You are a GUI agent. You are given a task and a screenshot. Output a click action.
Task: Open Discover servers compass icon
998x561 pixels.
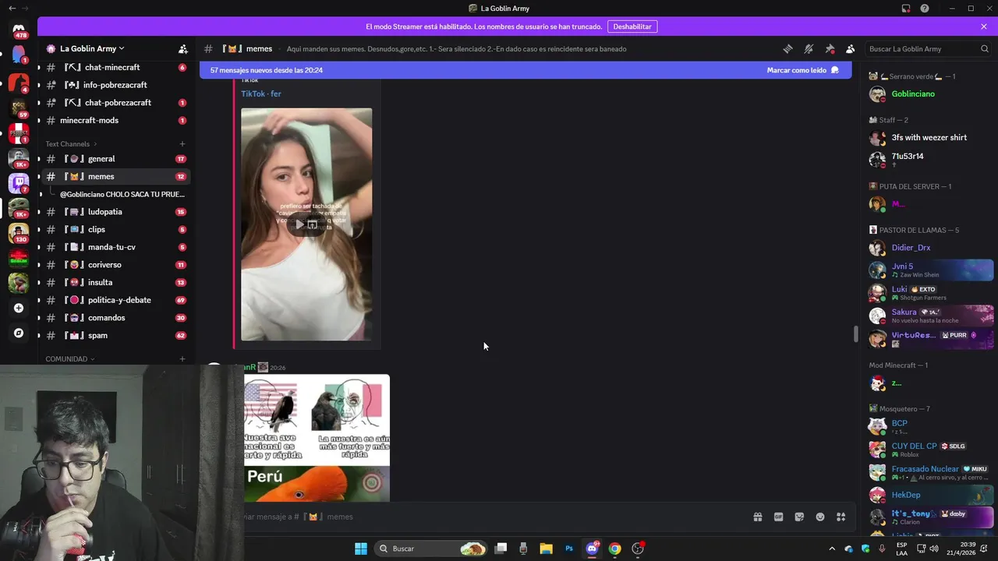point(19,333)
